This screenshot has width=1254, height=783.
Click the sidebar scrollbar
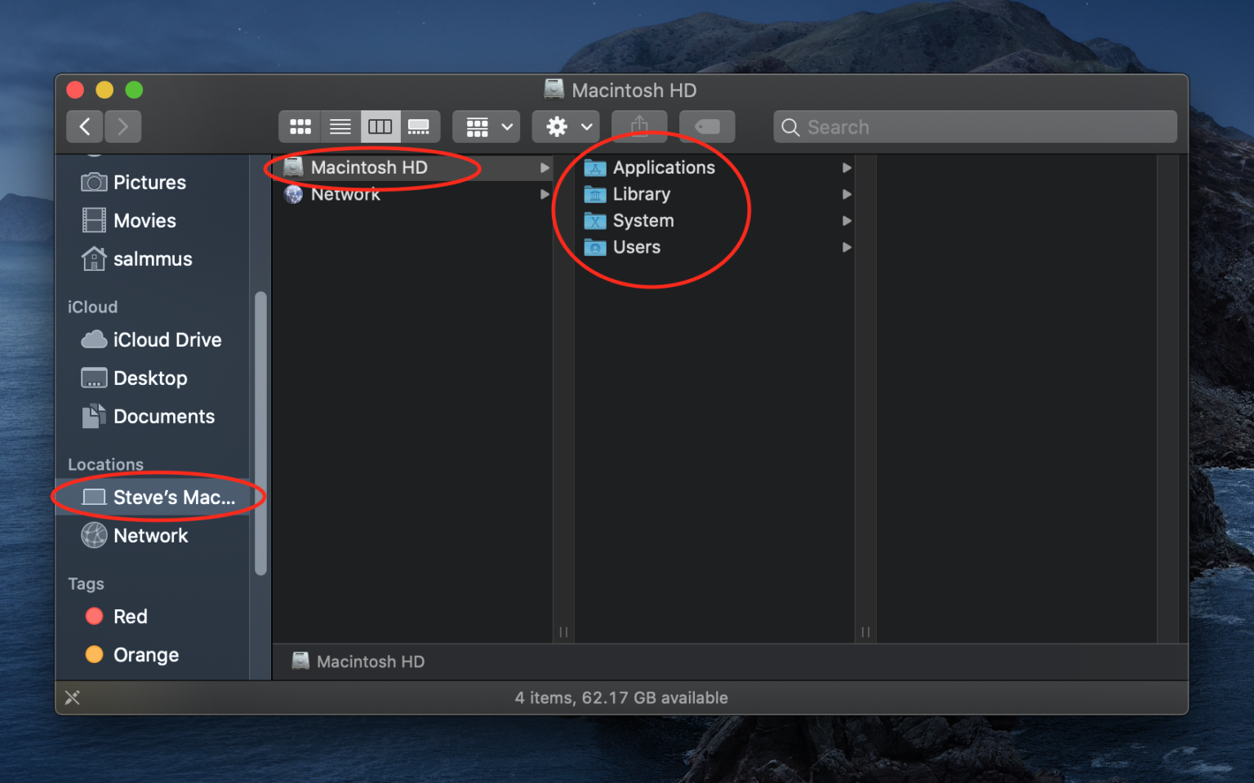(260, 434)
